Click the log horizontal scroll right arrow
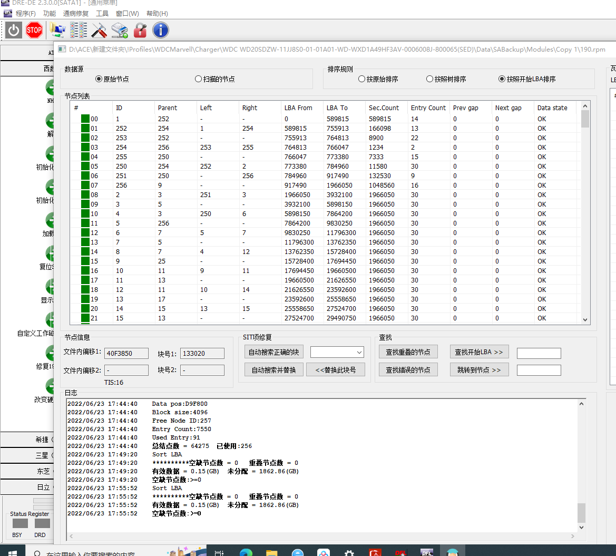The image size is (616, 556). (x=572, y=536)
